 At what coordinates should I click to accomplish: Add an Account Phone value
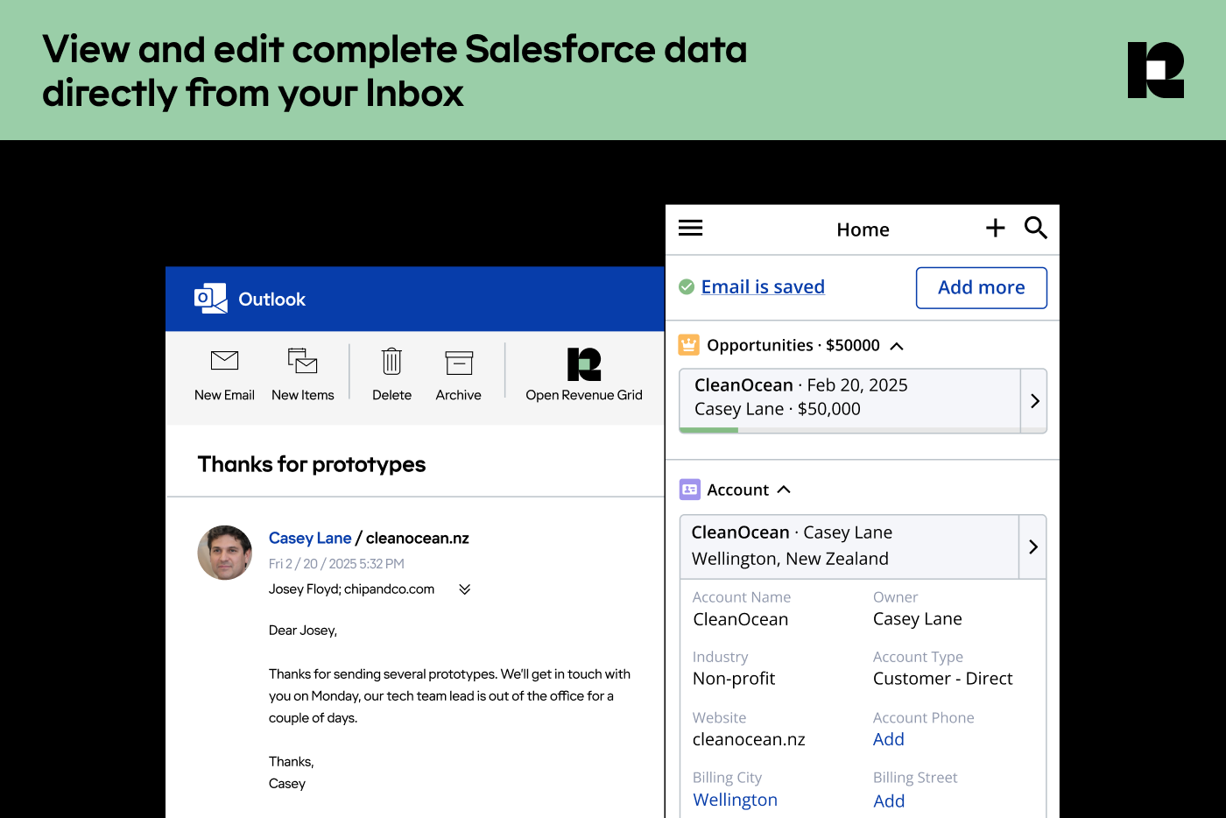click(x=888, y=740)
